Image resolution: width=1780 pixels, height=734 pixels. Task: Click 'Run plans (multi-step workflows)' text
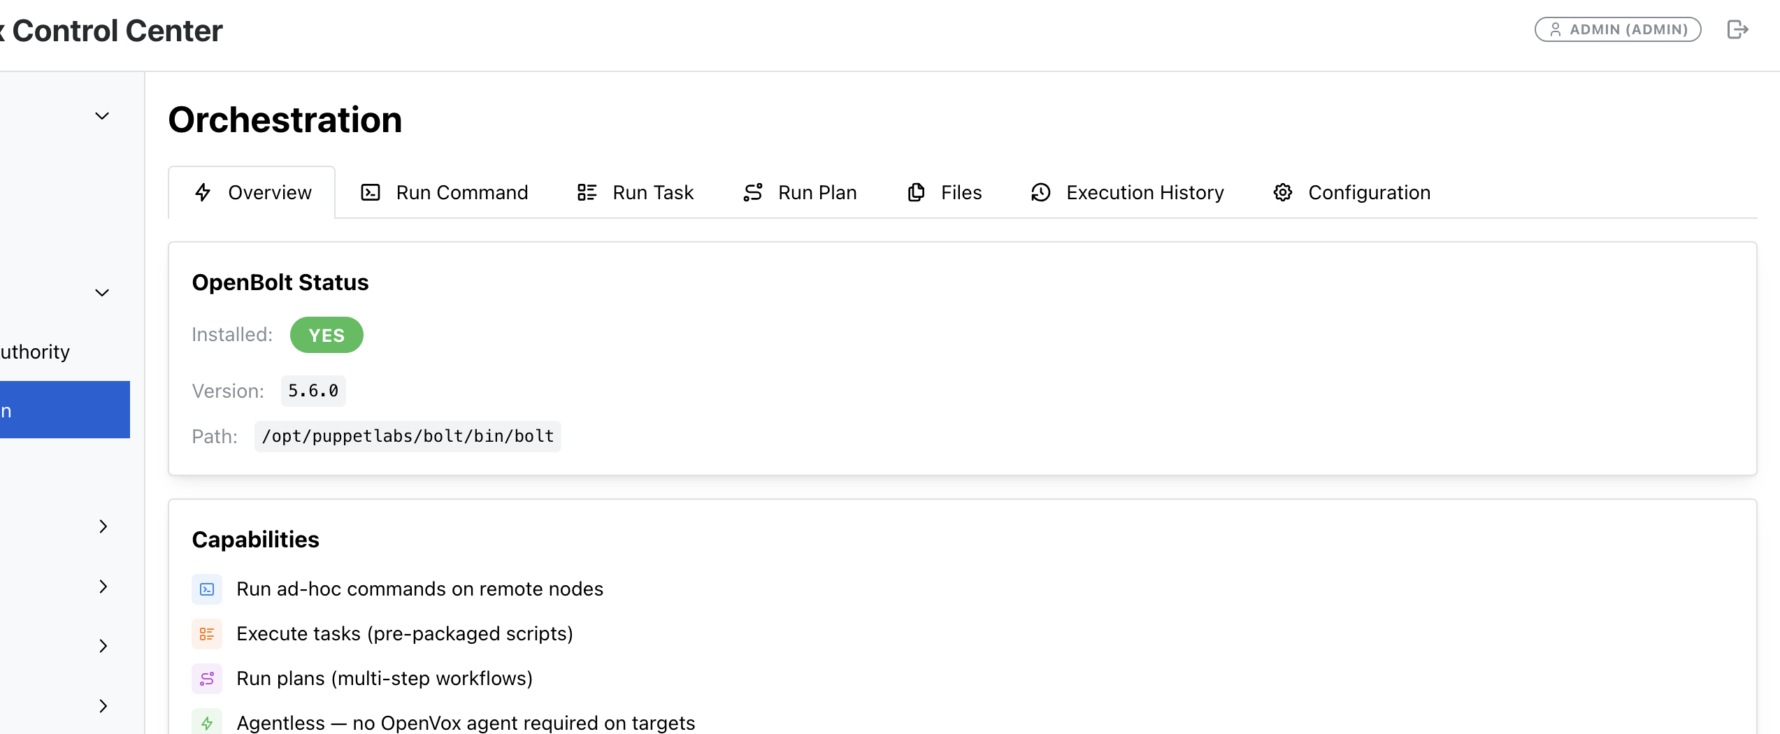[385, 679]
